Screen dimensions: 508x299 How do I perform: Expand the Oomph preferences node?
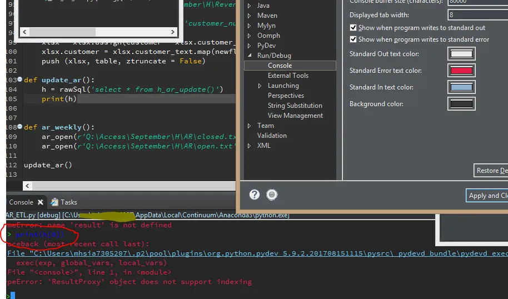[x=249, y=36]
